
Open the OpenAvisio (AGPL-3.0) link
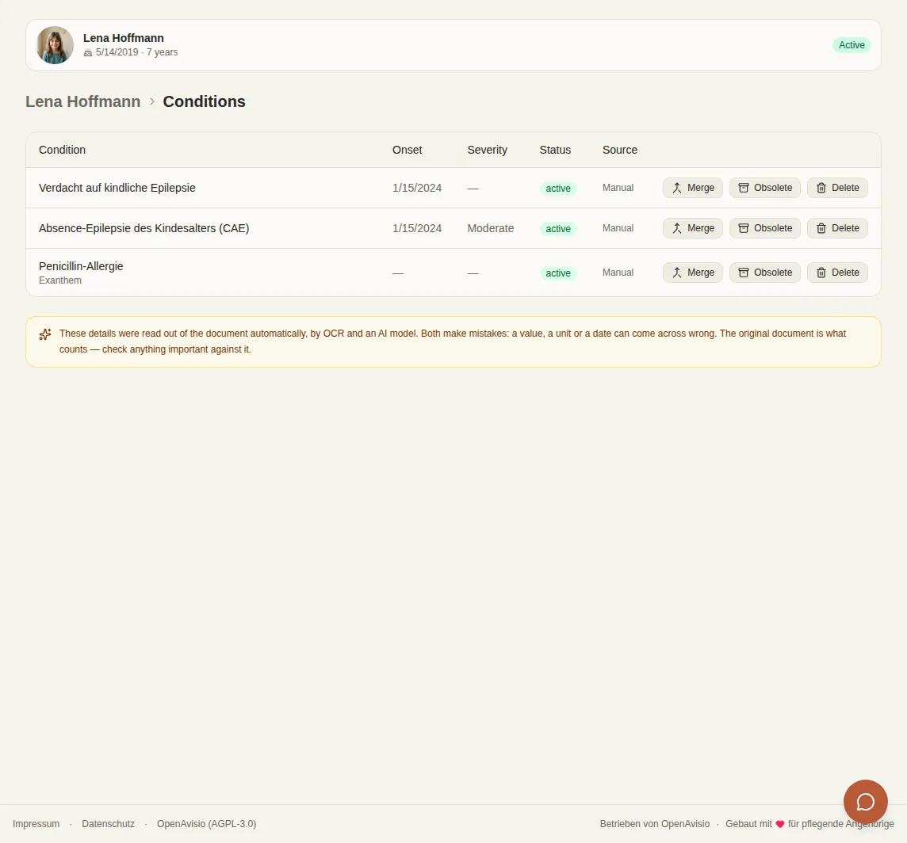(206, 824)
